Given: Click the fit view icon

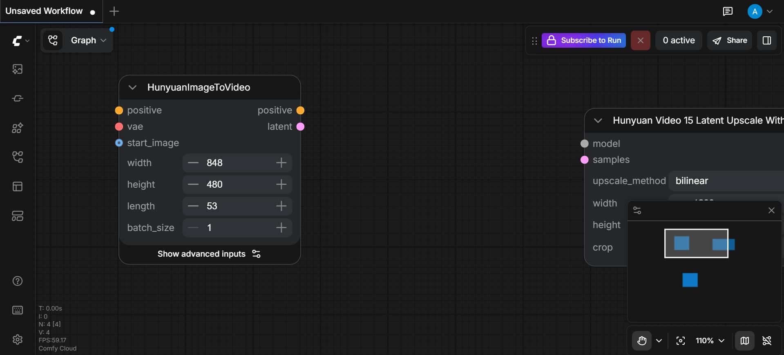Looking at the screenshot, I should coord(681,341).
